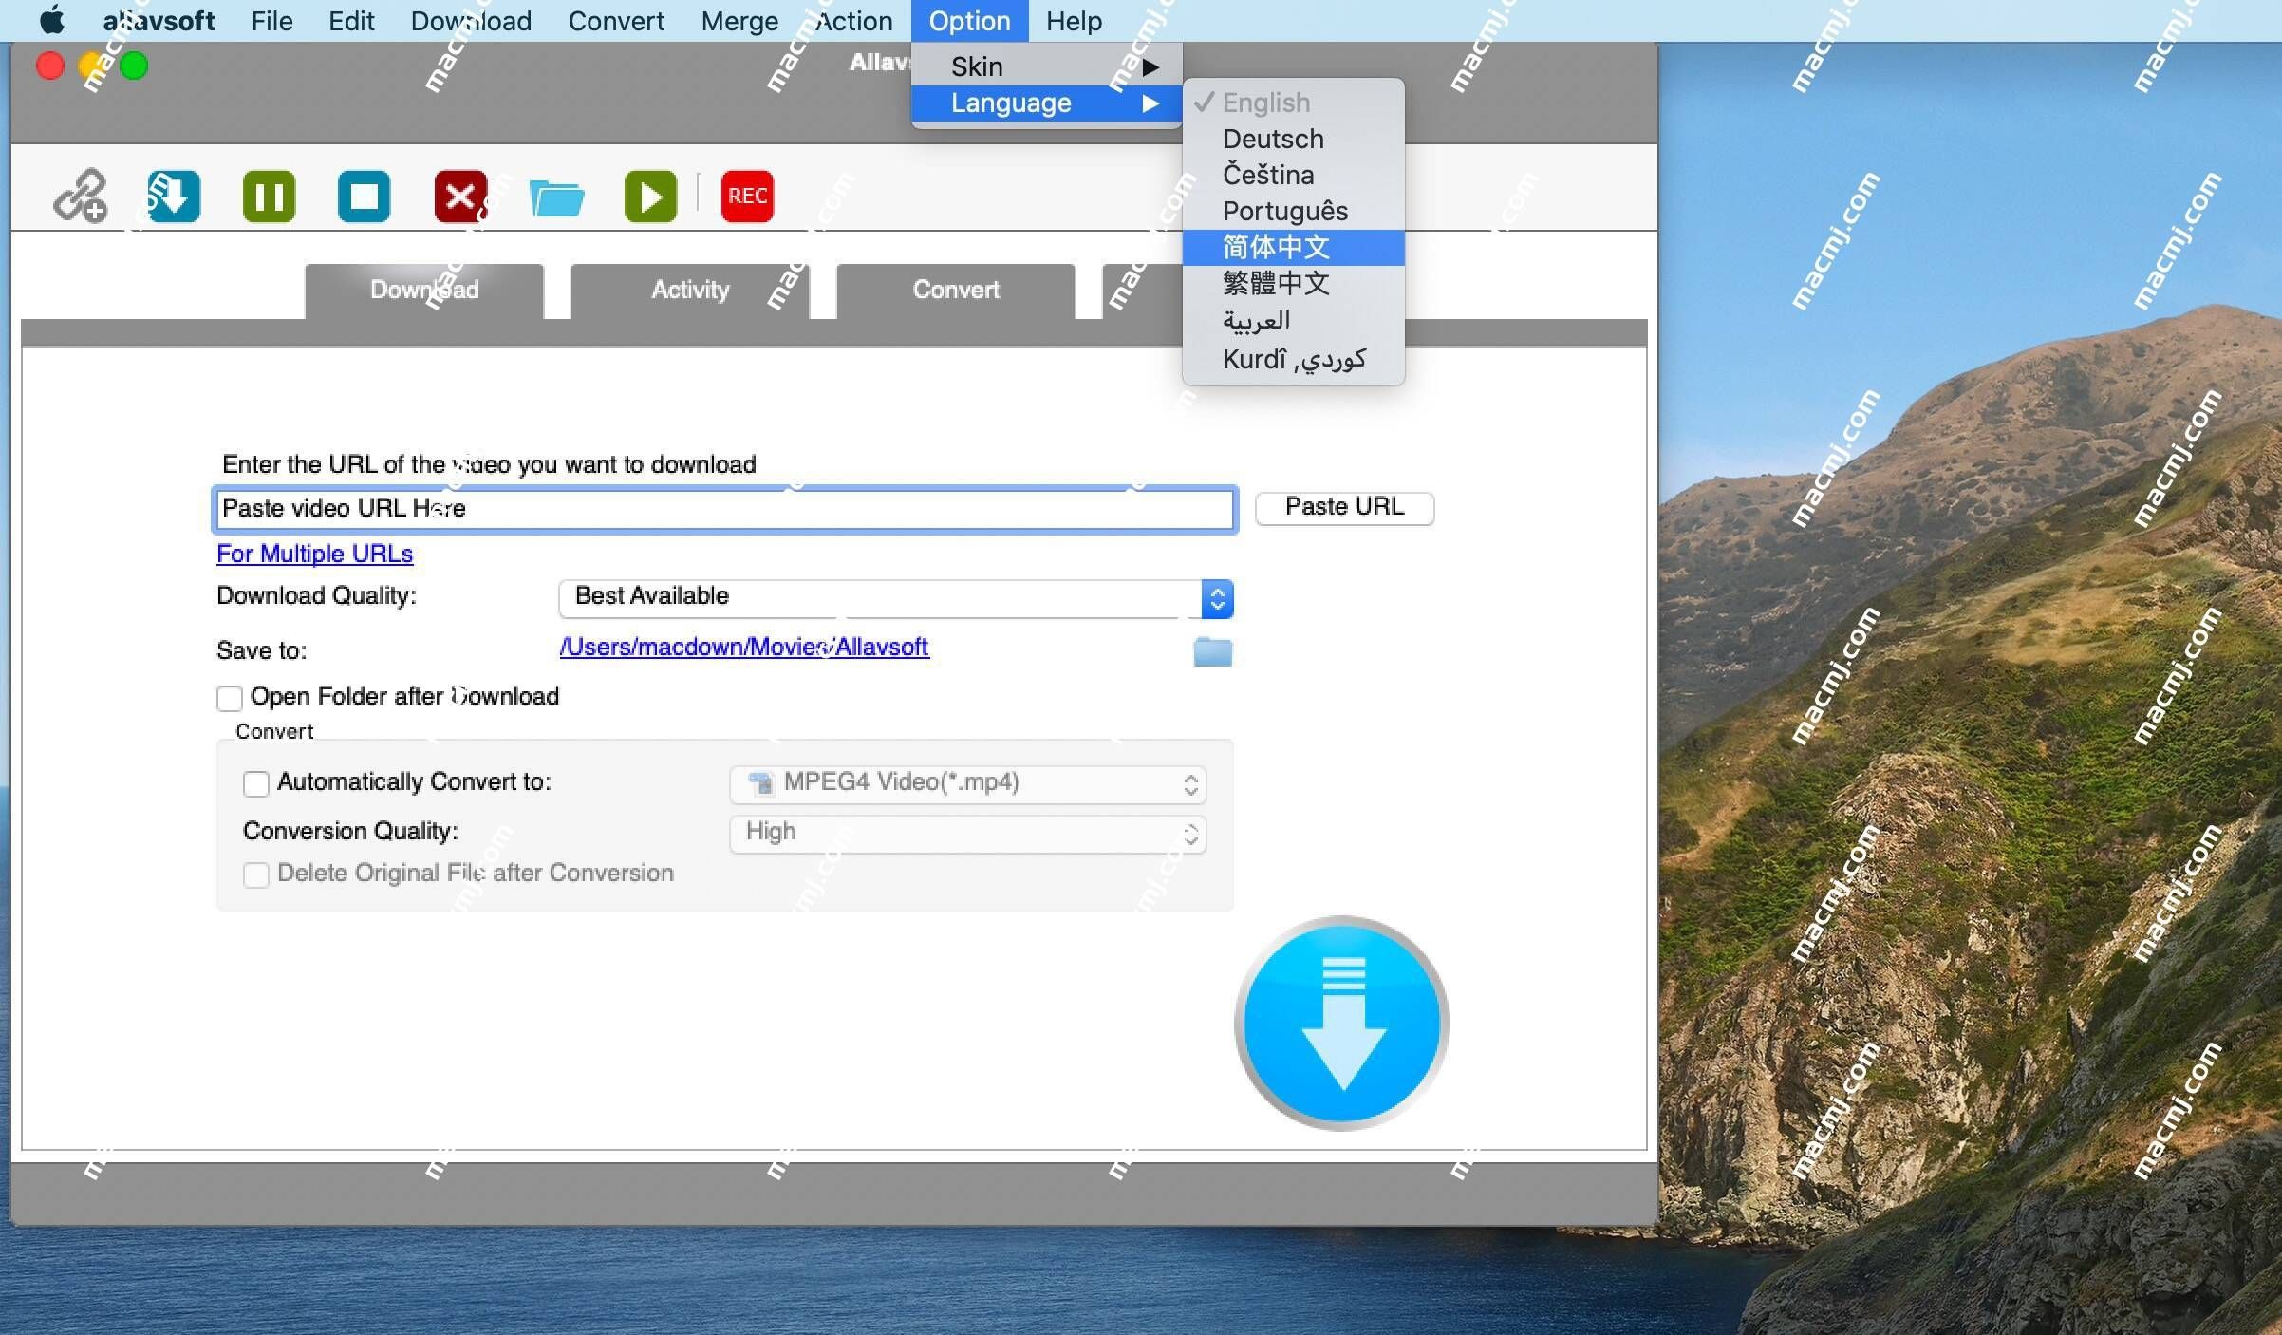2282x1335 pixels.
Task: Open the For Multiple URLs link
Action: (315, 554)
